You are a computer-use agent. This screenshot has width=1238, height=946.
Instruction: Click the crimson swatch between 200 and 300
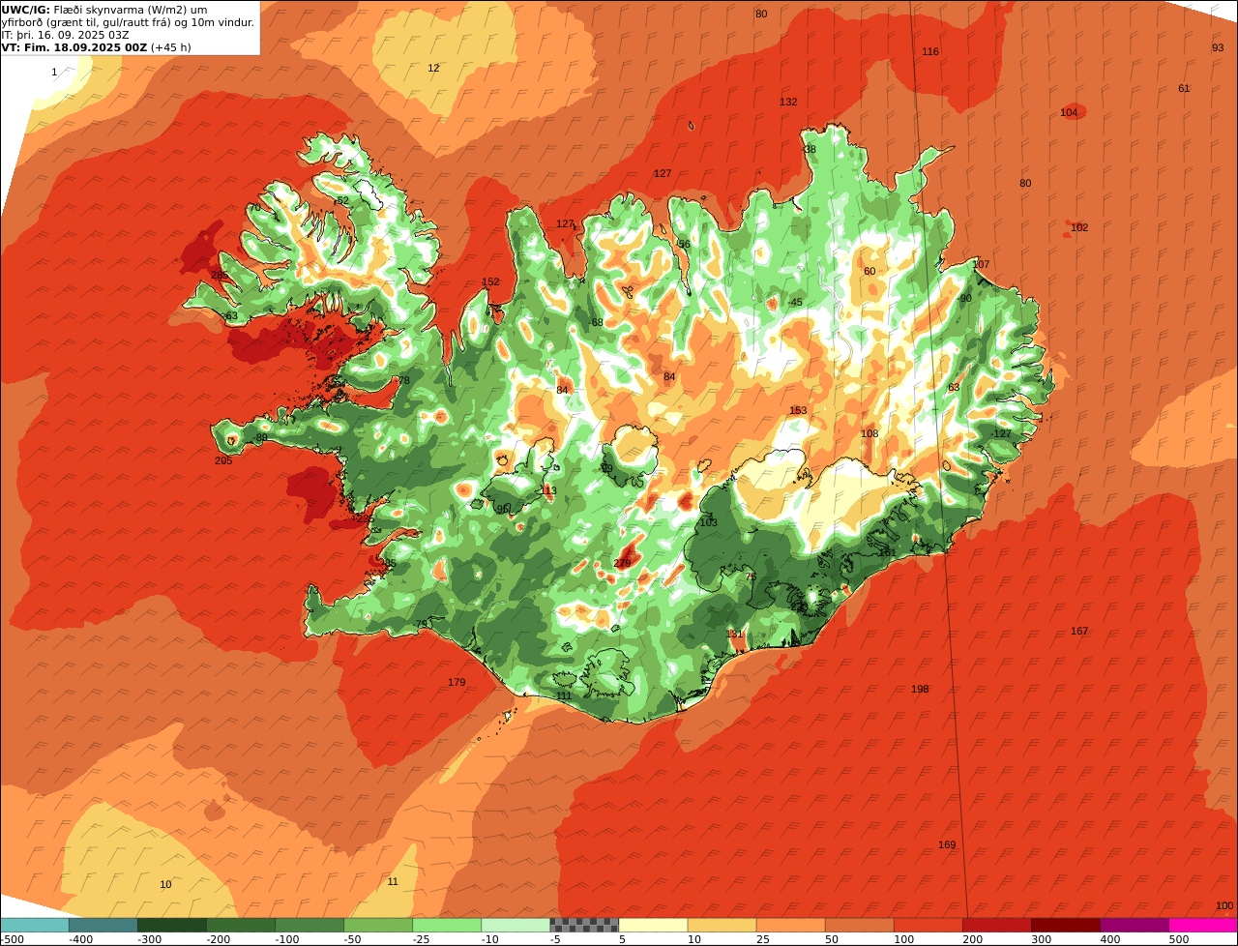click(997, 925)
